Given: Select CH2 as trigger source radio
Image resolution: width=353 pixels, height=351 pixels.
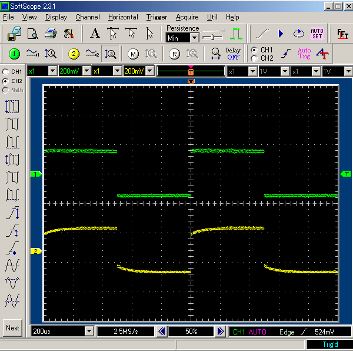Looking at the screenshot, I should coord(254,58).
